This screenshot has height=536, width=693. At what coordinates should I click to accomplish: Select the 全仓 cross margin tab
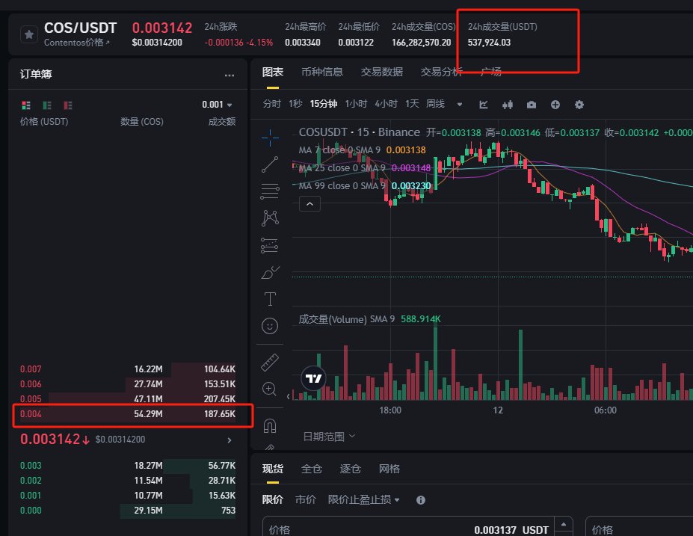(312, 469)
